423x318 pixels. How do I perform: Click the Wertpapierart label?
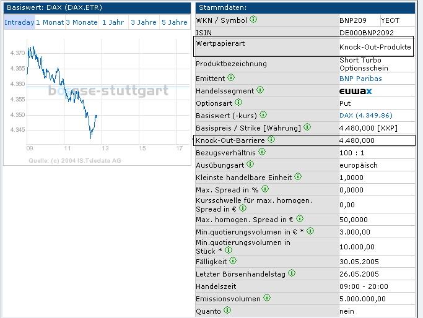[220, 43]
